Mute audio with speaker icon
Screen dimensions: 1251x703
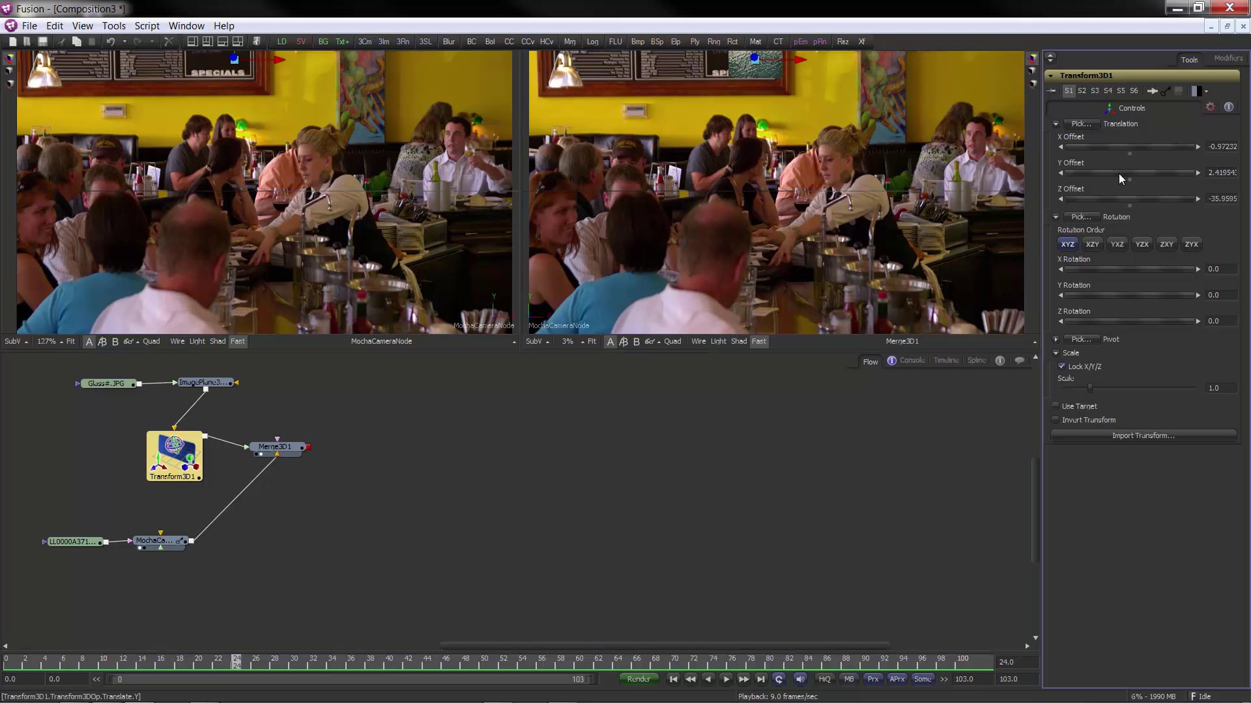point(800,679)
